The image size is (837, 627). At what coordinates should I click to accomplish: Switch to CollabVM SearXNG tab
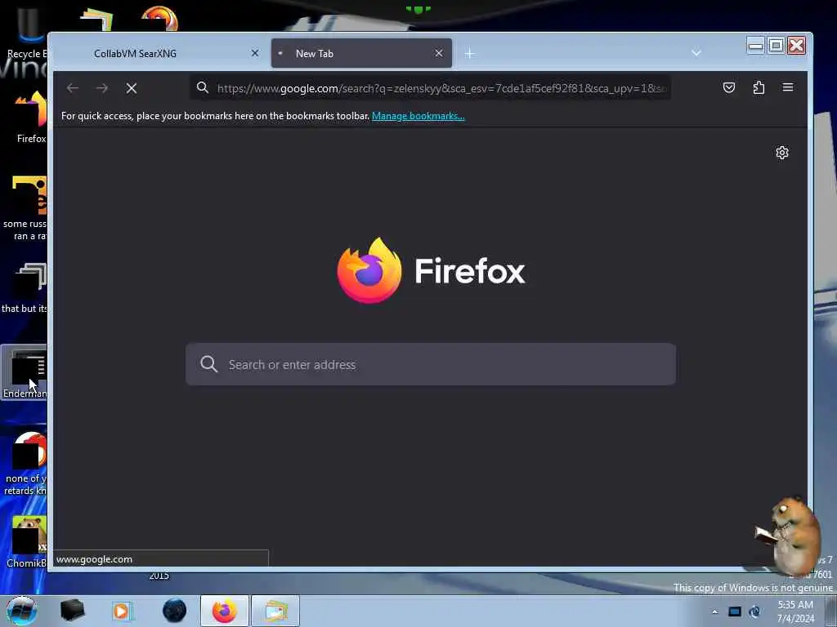pos(159,53)
